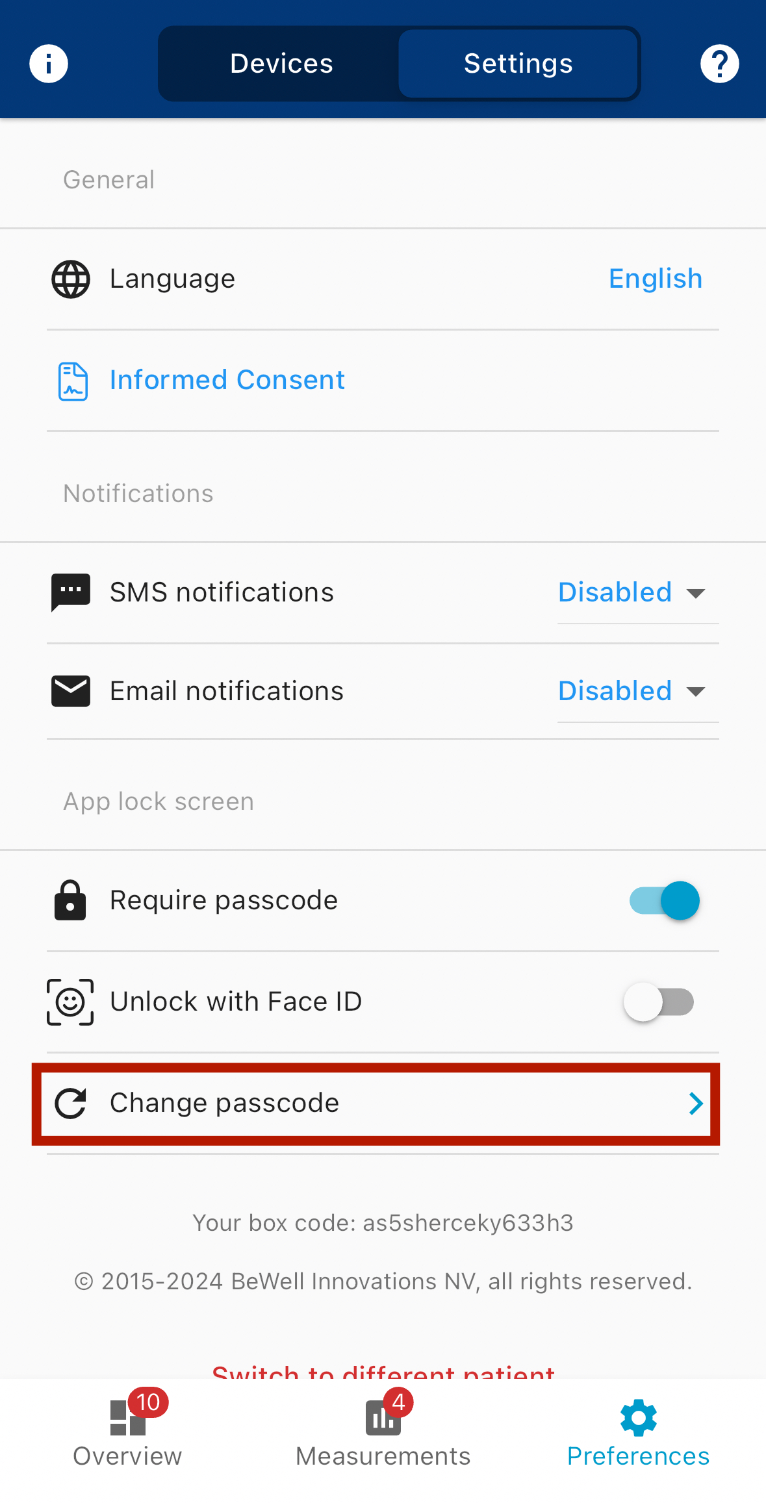The width and height of the screenshot is (766, 1503).
Task: Change language by tapping English
Action: click(655, 279)
